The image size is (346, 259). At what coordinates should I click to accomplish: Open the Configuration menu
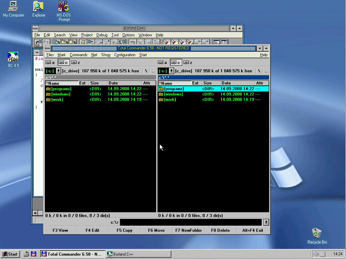point(125,55)
